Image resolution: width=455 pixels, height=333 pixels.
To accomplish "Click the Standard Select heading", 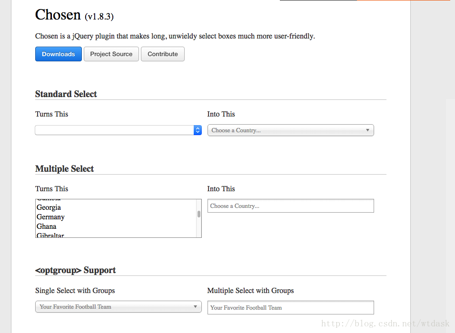I will click(x=66, y=94).
